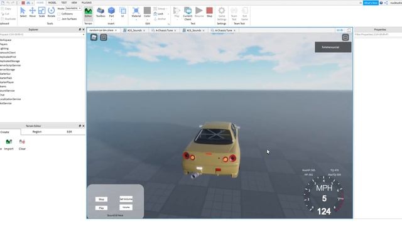The height and width of the screenshot is (226, 402).
Task: Activate the Rotate tool
Action: [x=51, y=13]
